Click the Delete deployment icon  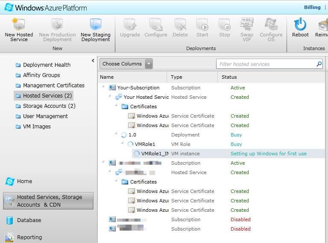180,24
